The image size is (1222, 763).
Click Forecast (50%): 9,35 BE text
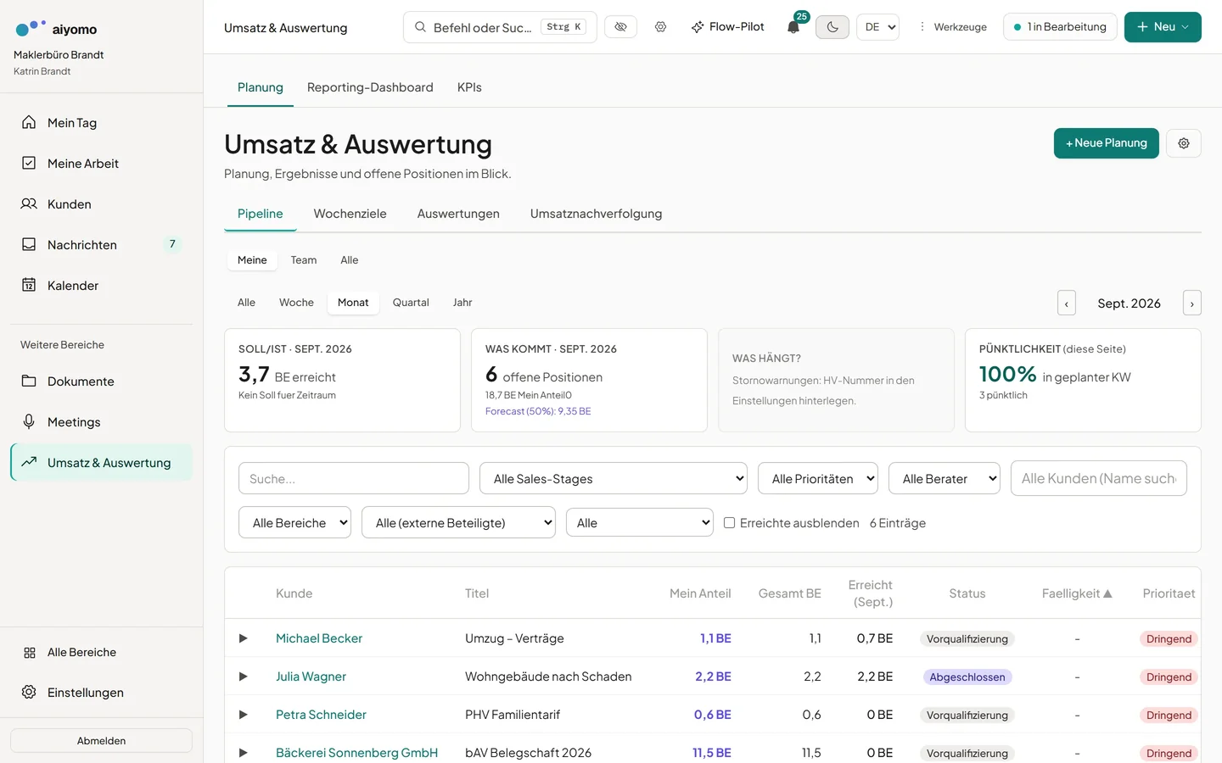(x=538, y=411)
